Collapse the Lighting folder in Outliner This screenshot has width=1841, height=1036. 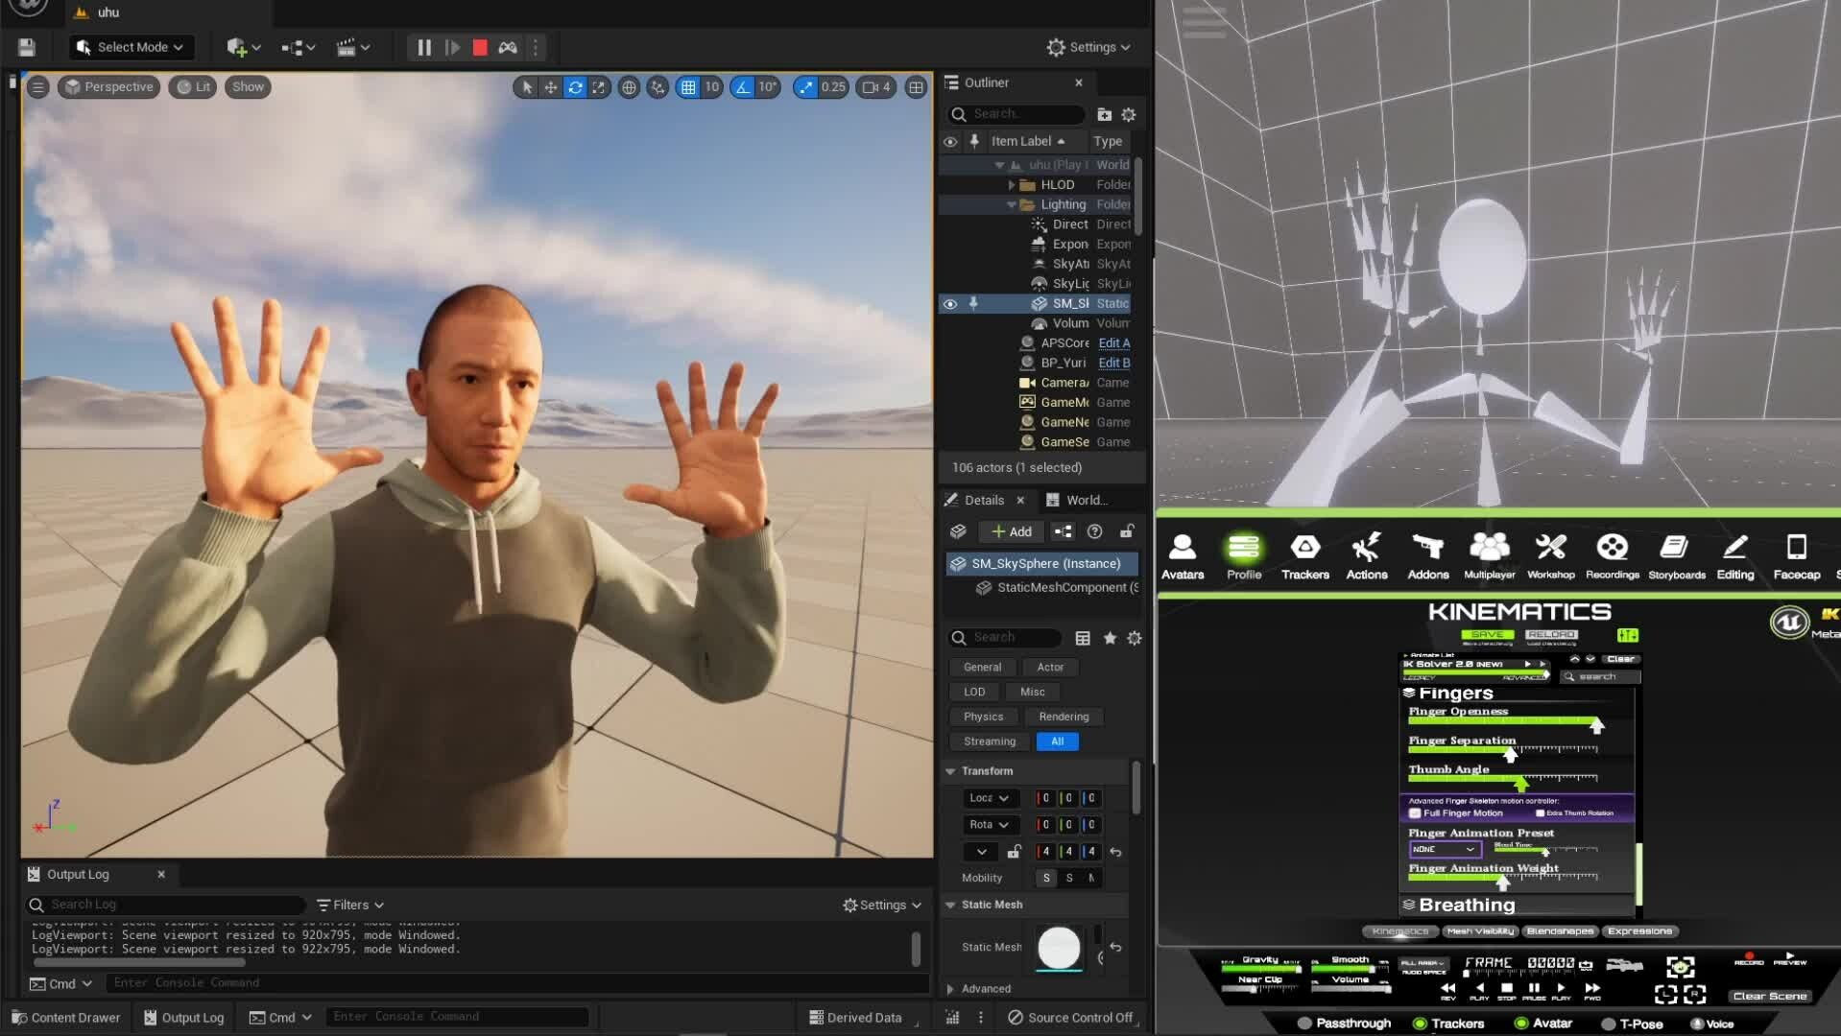1011,205
